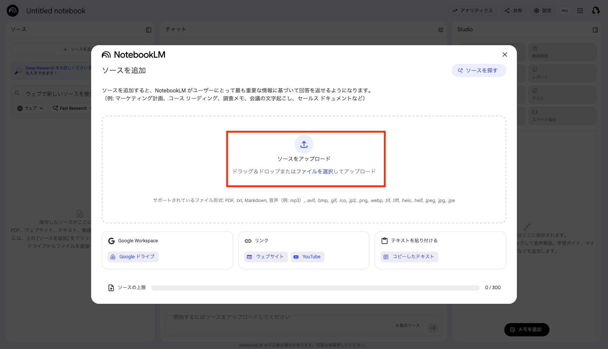Click メモを追加 in the Studio panel

[x=527, y=329]
